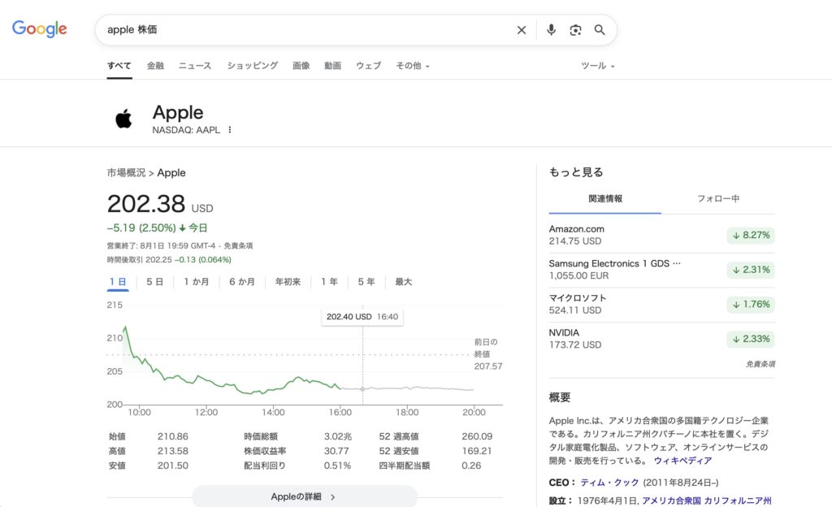The height and width of the screenshot is (507, 832).
Task: Open the Google logo homepage
Action: tap(39, 28)
